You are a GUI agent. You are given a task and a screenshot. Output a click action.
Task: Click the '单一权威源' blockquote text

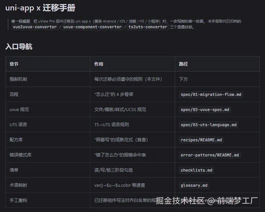[21, 21]
